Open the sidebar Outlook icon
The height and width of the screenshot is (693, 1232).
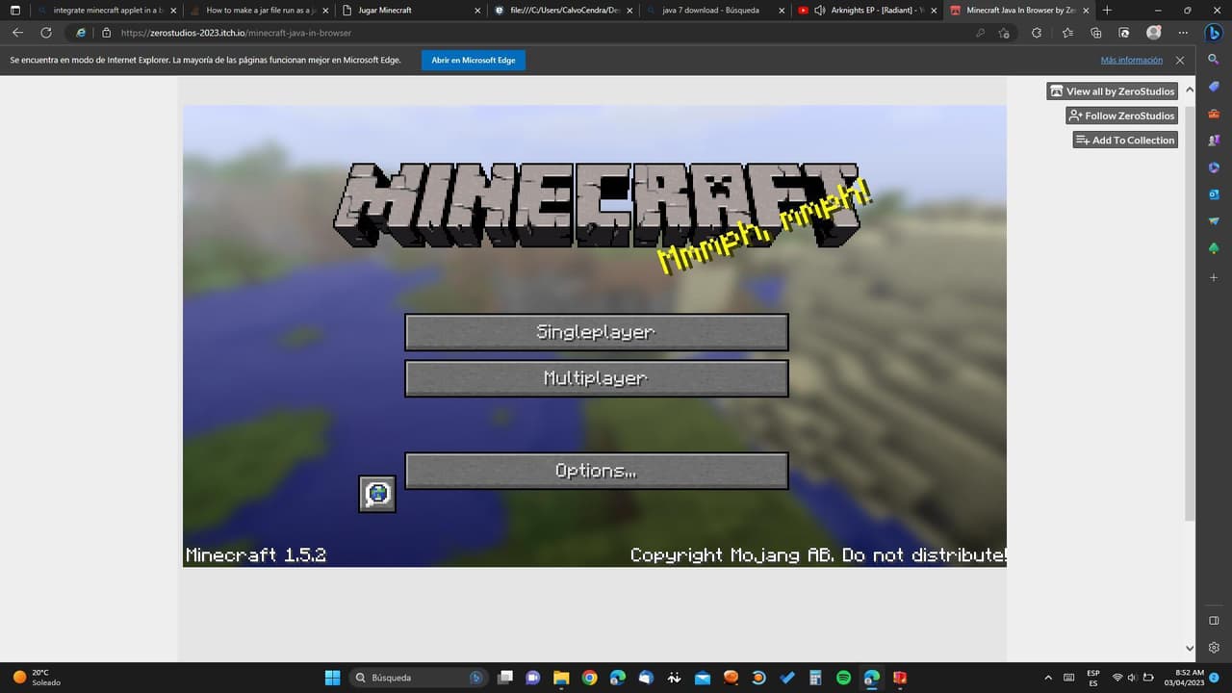tap(1214, 194)
